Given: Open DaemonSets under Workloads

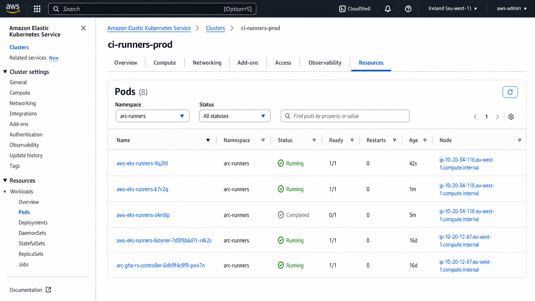Looking at the screenshot, I should tap(32, 233).
